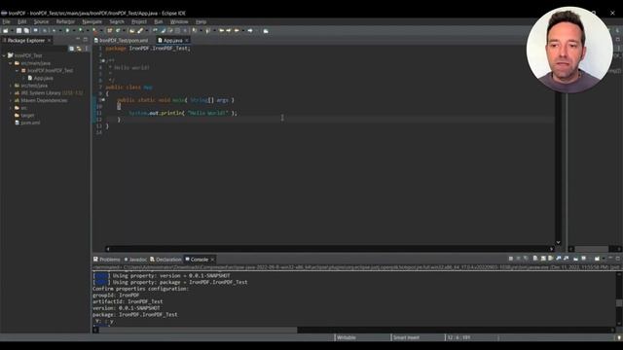Click editor vertical scrollbar down arrow
This screenshot has width=623, height=350.
coord(558,242)
